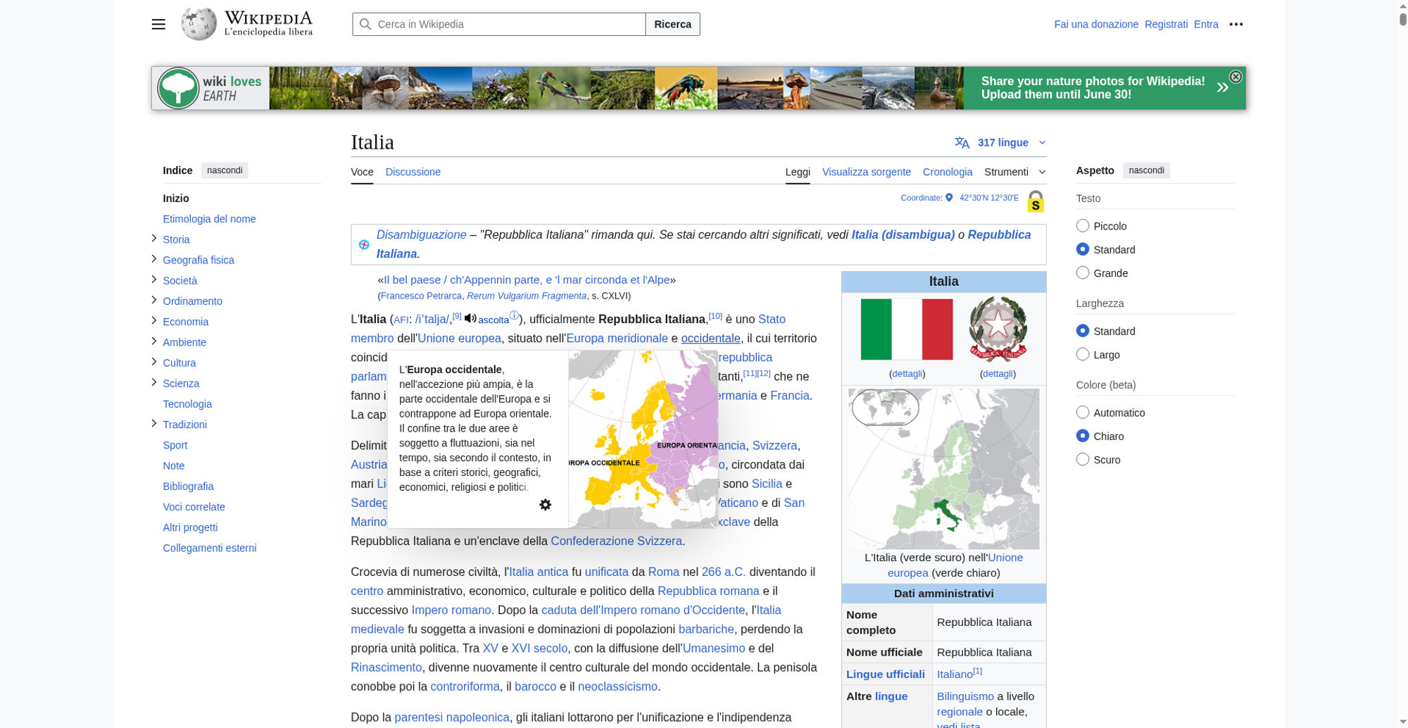Screen dimensions: 1408x728
Task: Click Fai una donazione link
Action: [x=1095, y=24]
